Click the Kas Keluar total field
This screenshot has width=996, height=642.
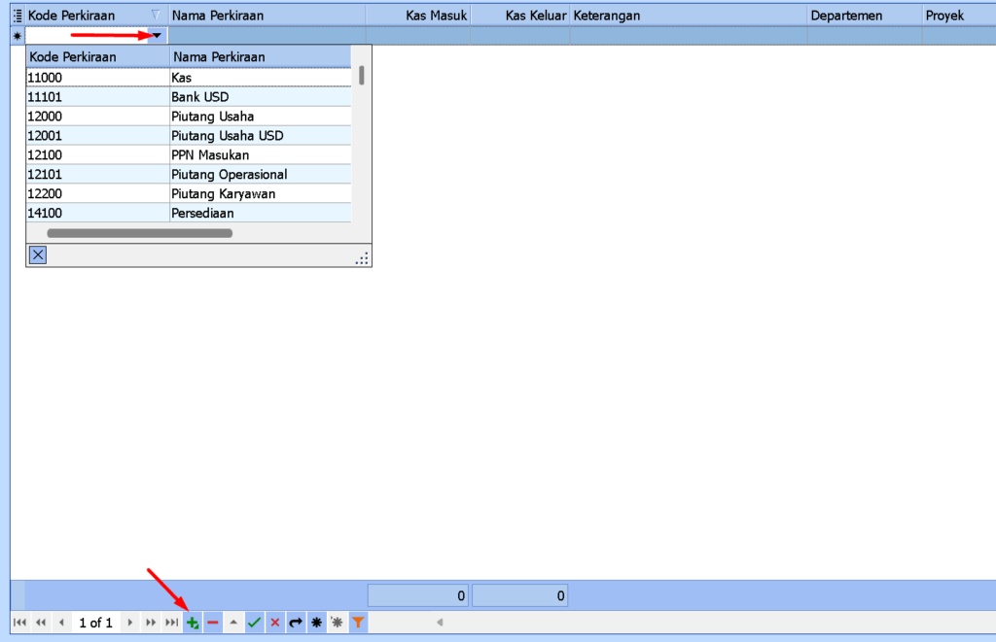519,595
